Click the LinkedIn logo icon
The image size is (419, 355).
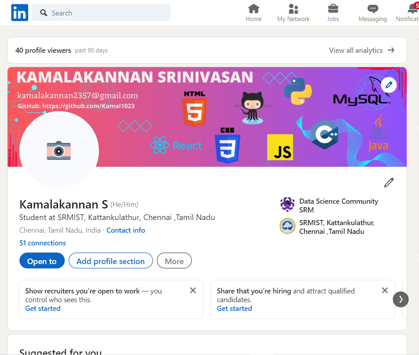pos(19,13)
